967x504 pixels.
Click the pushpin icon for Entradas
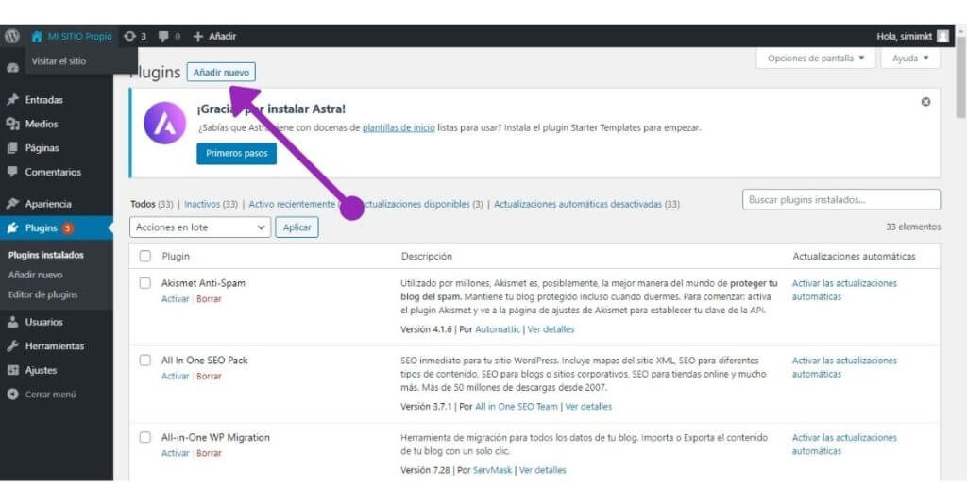coord(12,100)
